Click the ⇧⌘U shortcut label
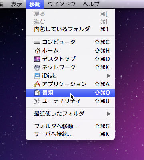This screenshot has height=160, width=144. click(102, 101)
